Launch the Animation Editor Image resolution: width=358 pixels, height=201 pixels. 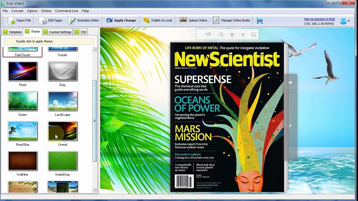coord(84,20)
